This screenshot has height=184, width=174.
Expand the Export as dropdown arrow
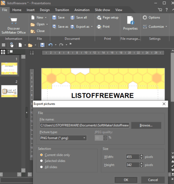92,27
